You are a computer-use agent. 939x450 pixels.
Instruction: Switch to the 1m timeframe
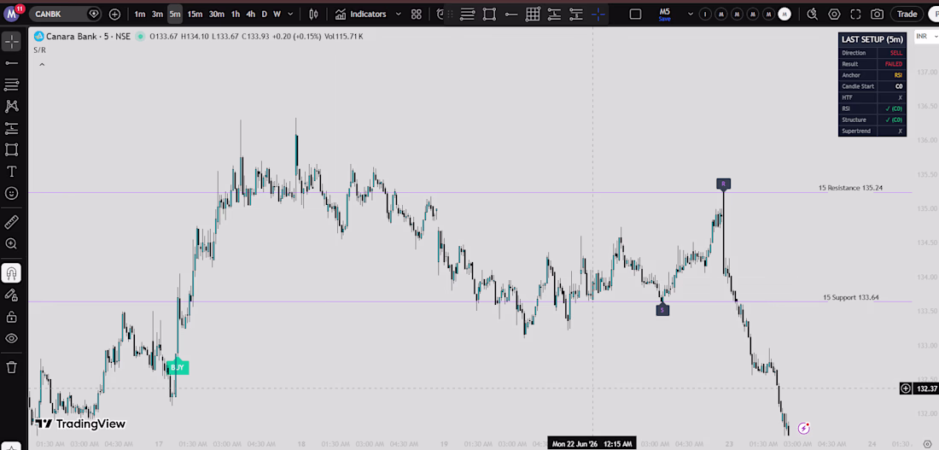[x=139, y=14]
